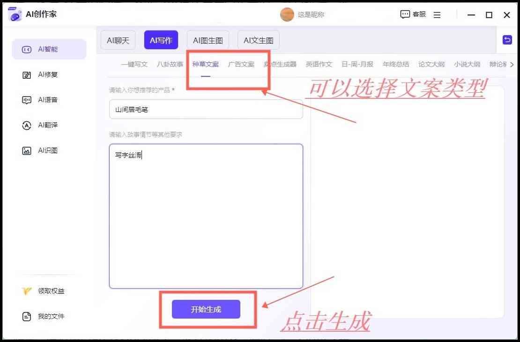Switch to the AI图生图 tab

(x=208, y=40)
